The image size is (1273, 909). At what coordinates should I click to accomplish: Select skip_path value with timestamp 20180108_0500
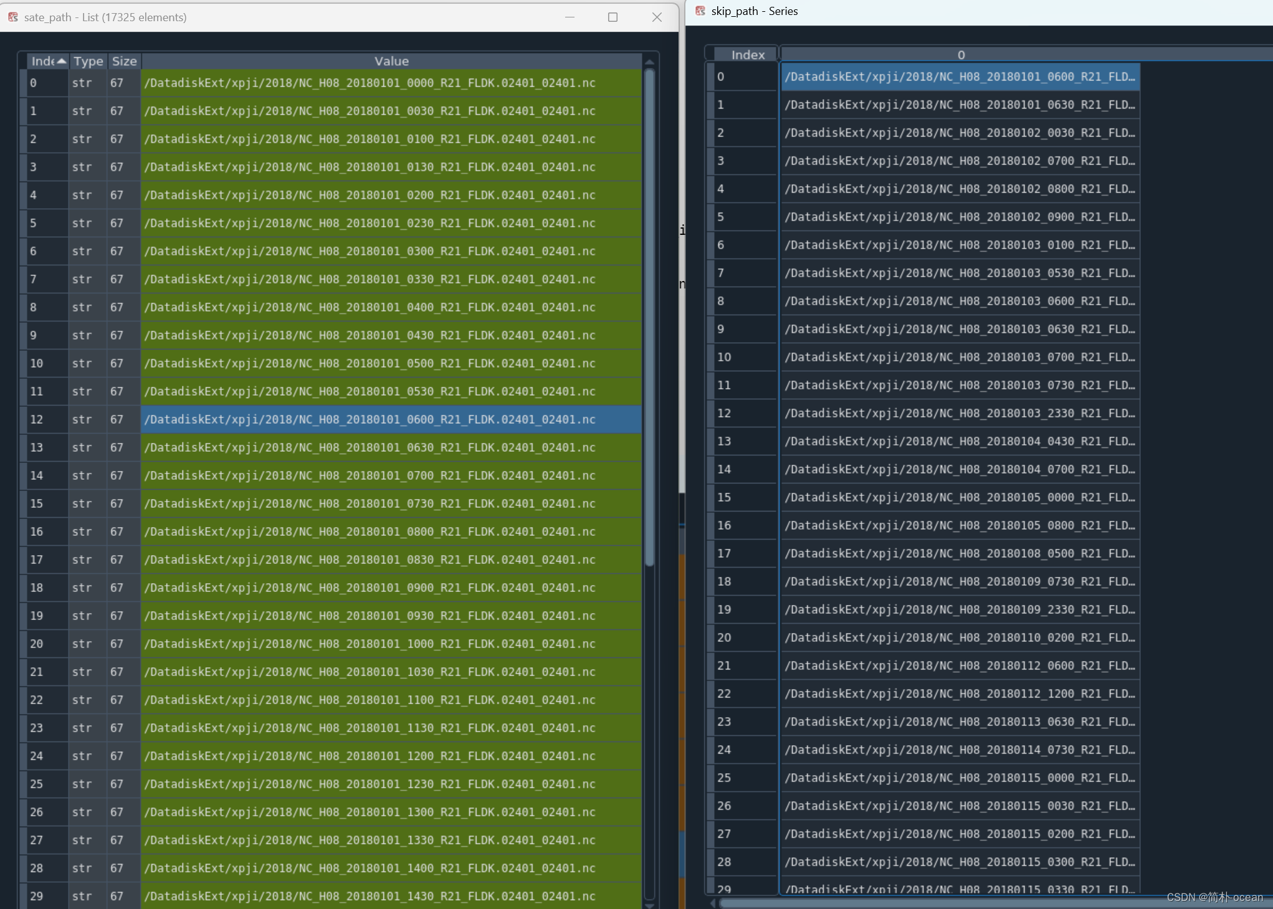click(x=960, y=553)
